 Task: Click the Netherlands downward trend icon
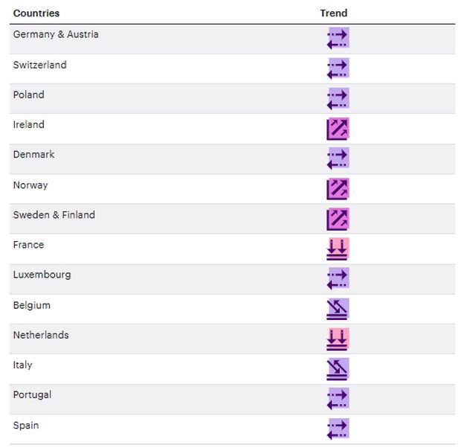pyautogui.click(x=338, y=339)
